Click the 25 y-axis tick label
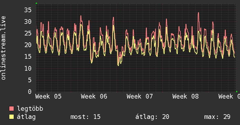The width and height of the screenshot is (240, 125). [x=28, y=33]
